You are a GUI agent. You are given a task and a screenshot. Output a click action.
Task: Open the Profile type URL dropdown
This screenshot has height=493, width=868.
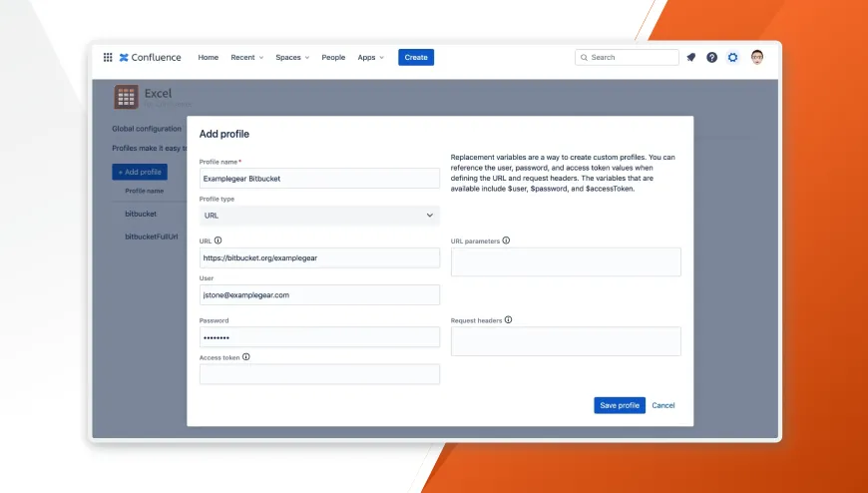(x=319, y=216)
